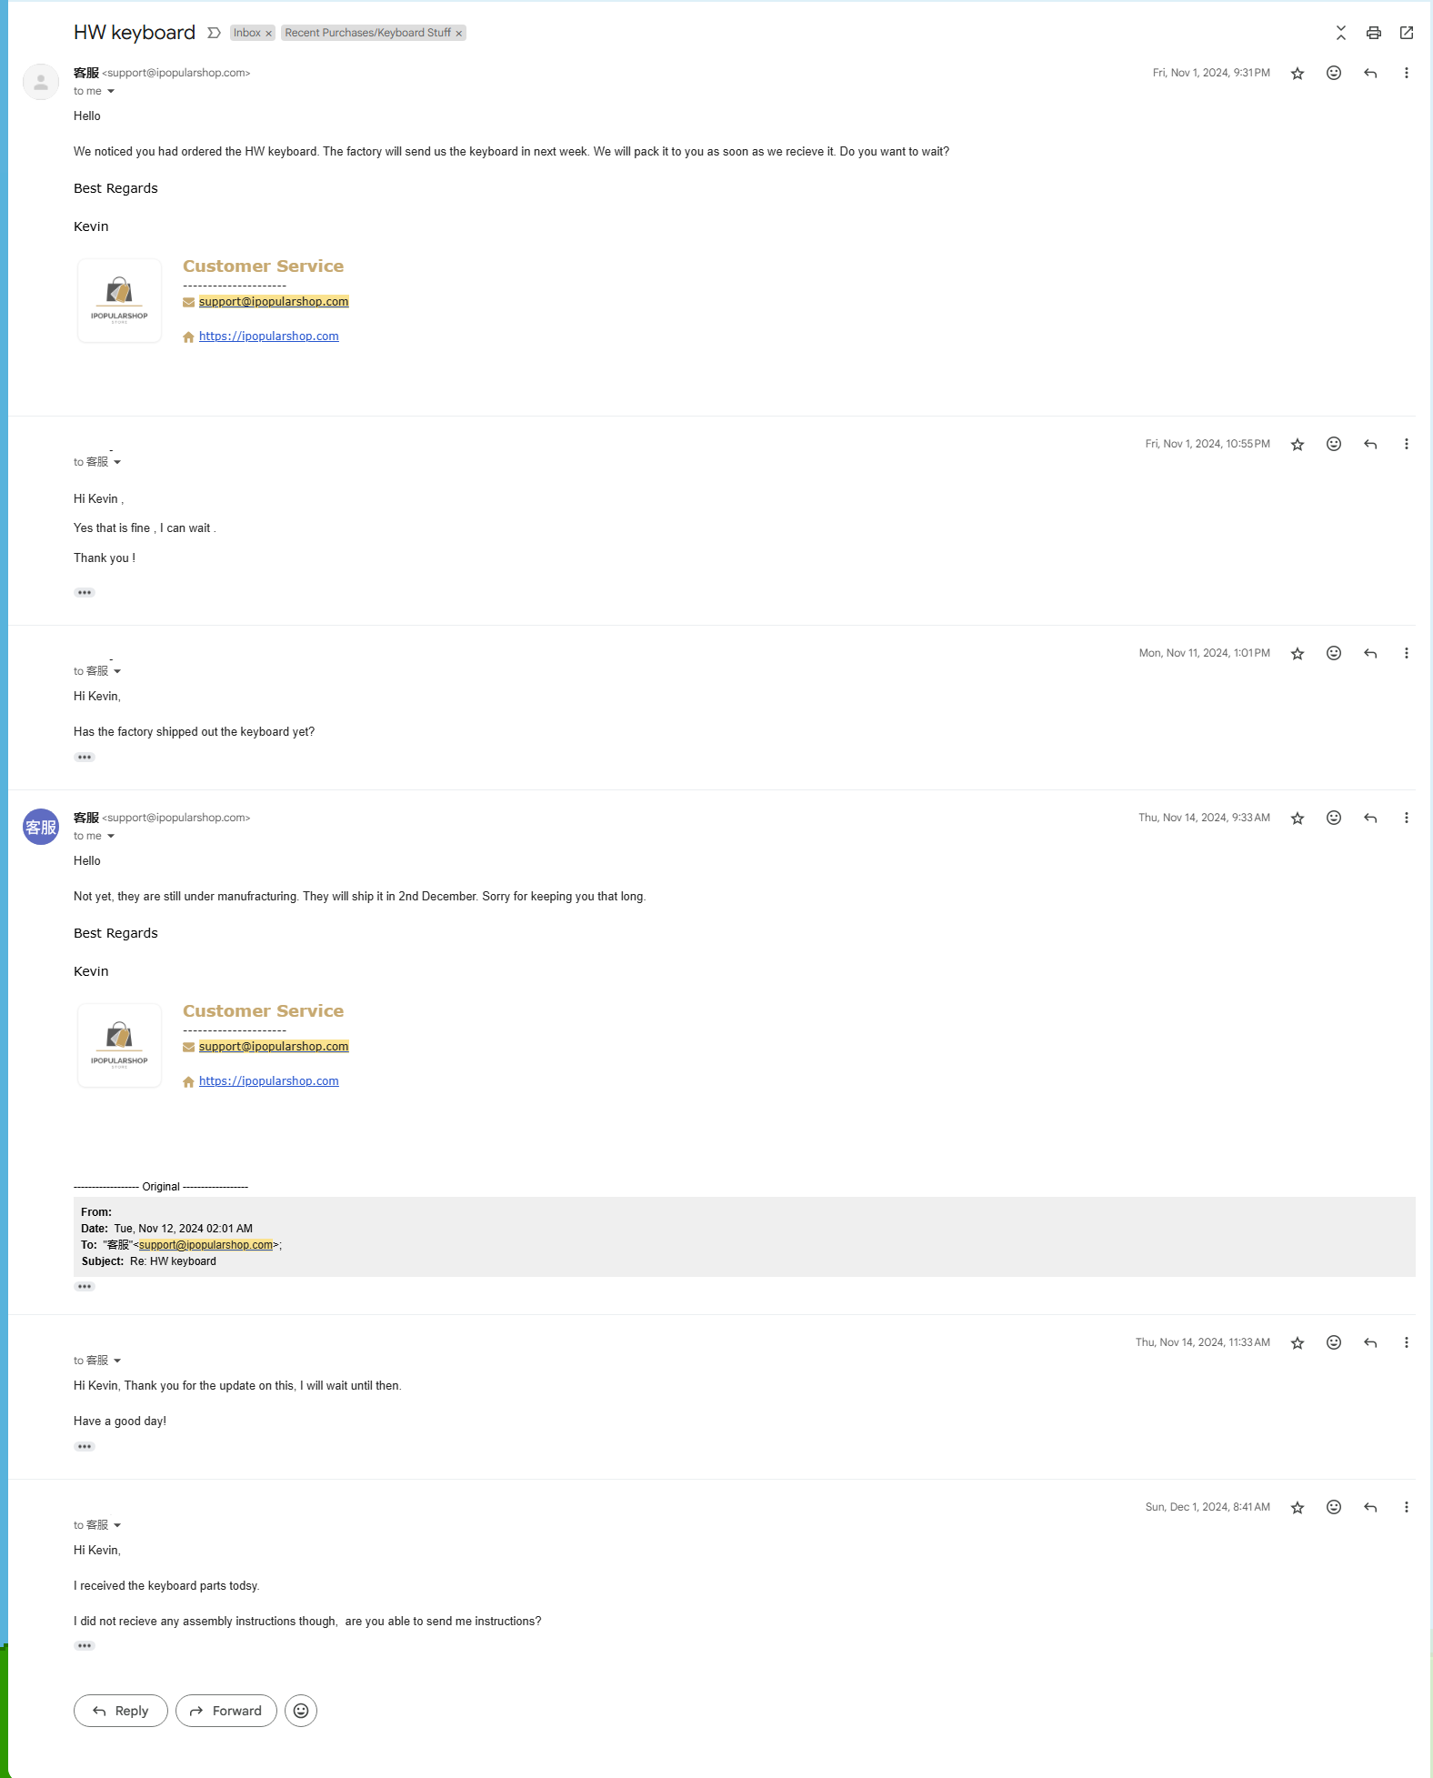Add emoji reaction to Nov 11 message
The height and width of the screenshot is (1778, 1433).
pos(1333,653)
